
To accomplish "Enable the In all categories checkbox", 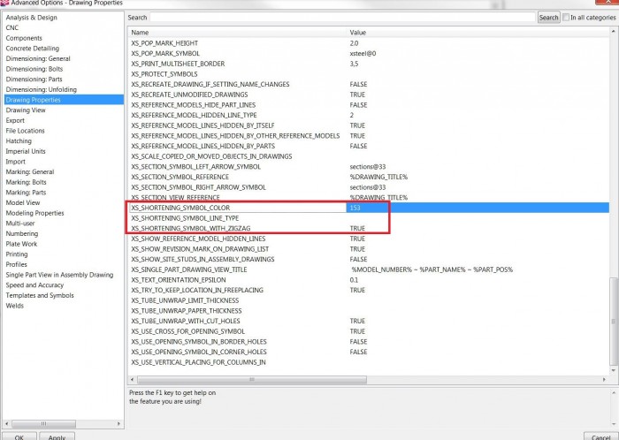I will point(566,18).
